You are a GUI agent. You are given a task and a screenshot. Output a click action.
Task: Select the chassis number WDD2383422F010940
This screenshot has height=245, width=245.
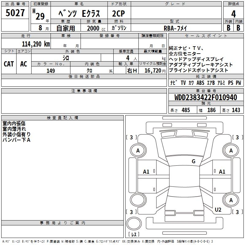205,98
